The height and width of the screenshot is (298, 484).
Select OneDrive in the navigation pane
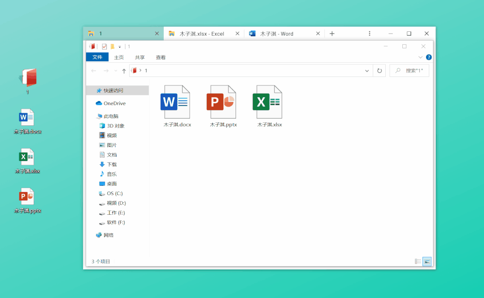tap(110, 103)
